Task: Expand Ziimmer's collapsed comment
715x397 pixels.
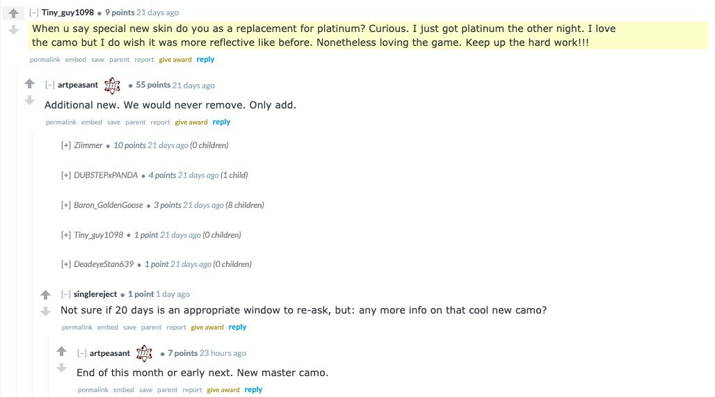Action: [x=66, y=145]
